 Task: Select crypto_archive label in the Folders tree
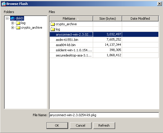coord(32,28)
